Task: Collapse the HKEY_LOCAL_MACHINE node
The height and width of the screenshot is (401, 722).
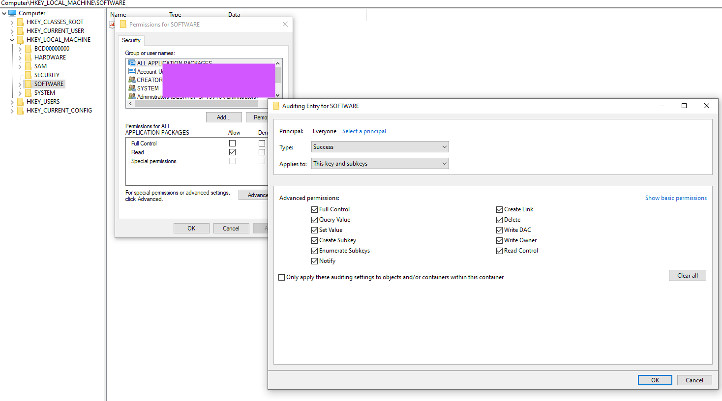Action: click(12, 40)
